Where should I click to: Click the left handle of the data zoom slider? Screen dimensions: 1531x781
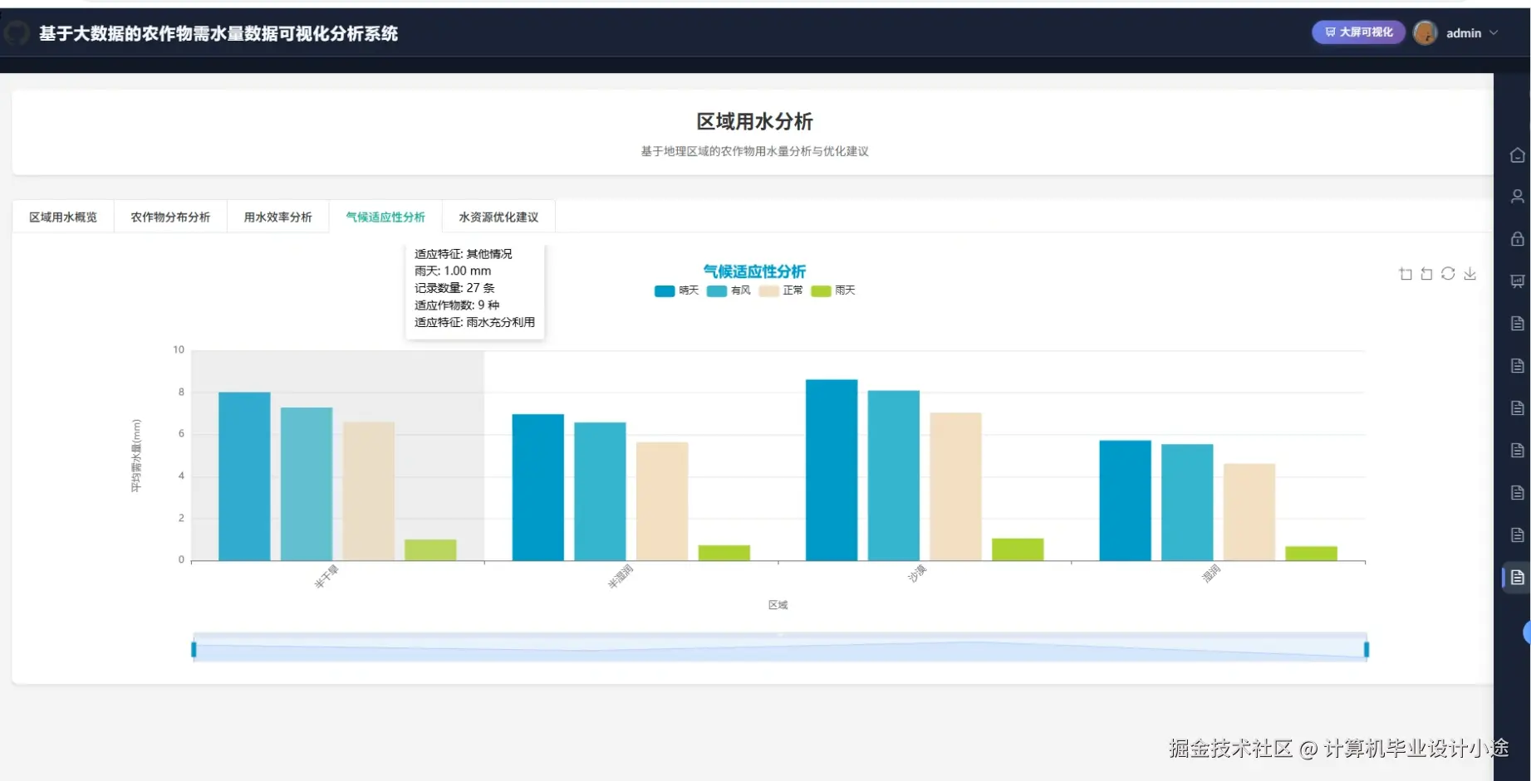(194, 649)
